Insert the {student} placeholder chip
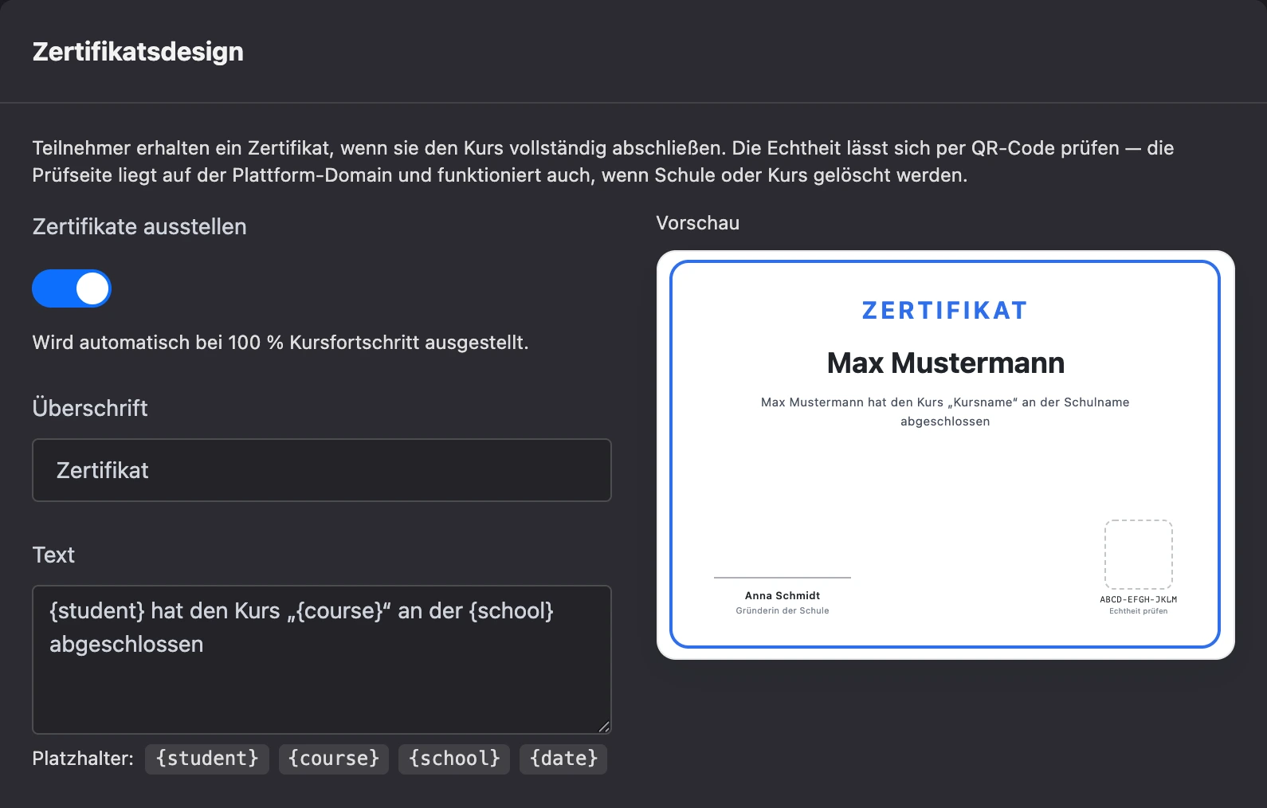Image resolution: width=1267 pixels, height=808 pixels. pos(207,759)
